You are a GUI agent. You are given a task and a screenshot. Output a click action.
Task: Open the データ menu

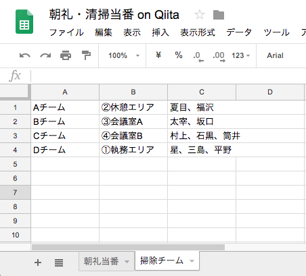pyautogui.click(x=239, y=32)
